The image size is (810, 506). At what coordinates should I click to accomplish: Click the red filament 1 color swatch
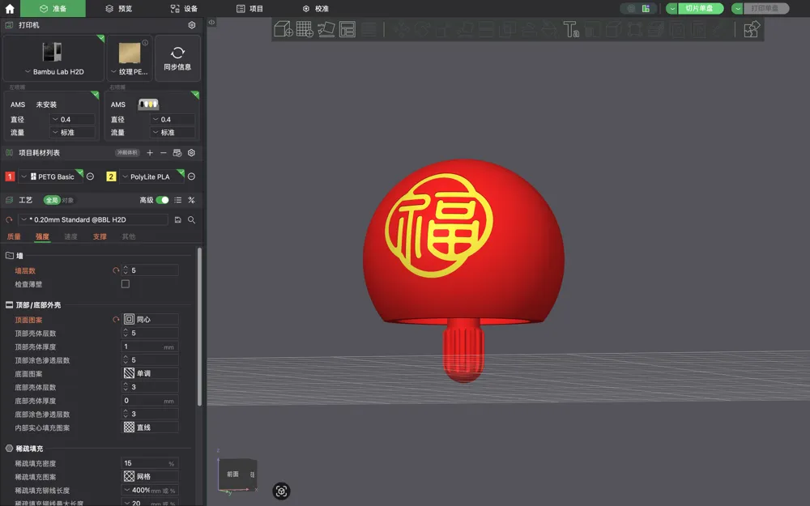10,176
